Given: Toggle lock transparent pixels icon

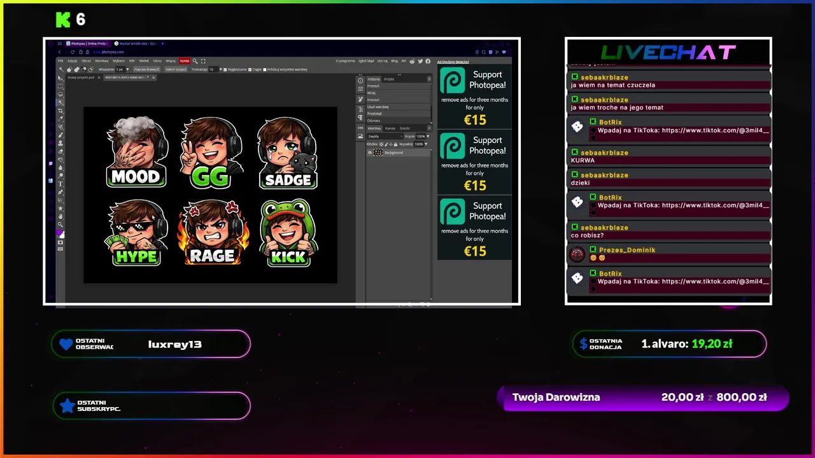Looking at the screenshot, I should (x=381, y=144).
